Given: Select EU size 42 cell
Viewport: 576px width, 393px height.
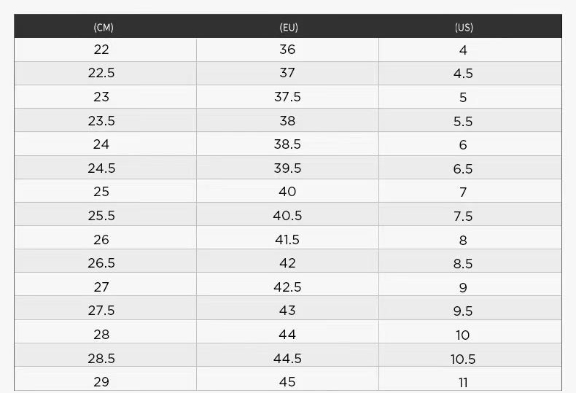Looking at the screenshot, I should (x=287, y=263).
